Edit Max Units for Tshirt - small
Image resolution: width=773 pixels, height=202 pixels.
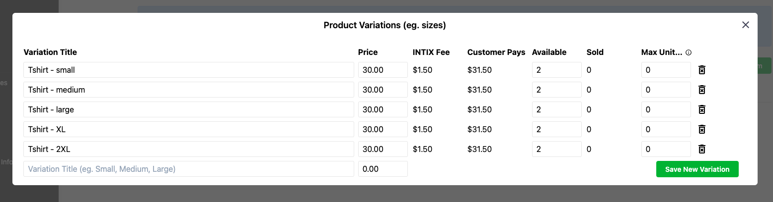(x=666, y=70)
